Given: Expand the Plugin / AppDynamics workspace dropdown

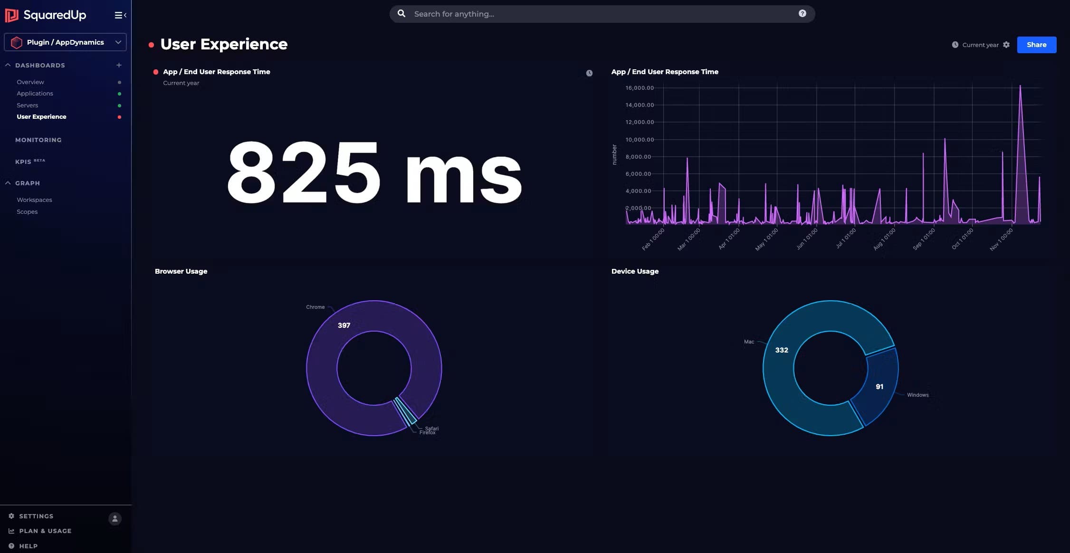Looking at the screenshot, I should coord(118,42).
